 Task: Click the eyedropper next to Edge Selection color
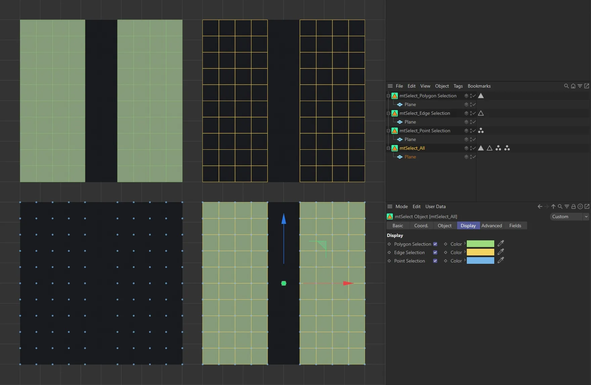(x=501, y=252)
